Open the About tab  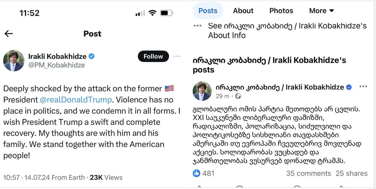tap(243, 11)
